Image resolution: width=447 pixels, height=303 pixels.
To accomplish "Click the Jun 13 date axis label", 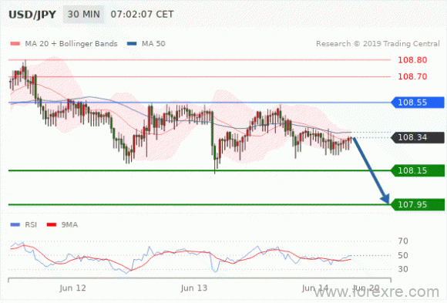I will (194, 288).
